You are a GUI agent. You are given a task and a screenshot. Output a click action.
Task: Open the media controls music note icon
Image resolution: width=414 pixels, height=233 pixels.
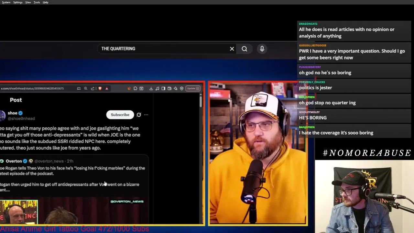tap(157, 88)
